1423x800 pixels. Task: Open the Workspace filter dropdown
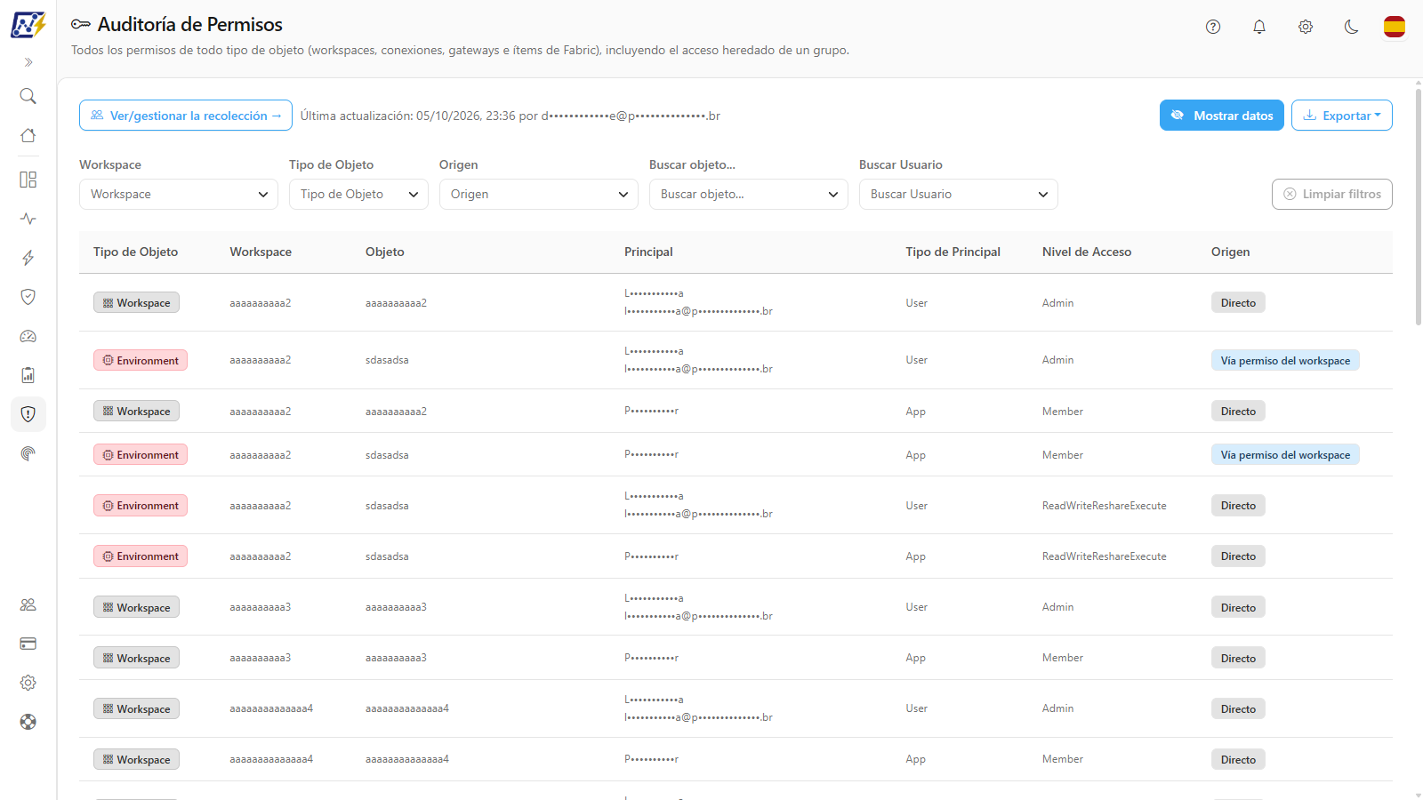(179, 195)
